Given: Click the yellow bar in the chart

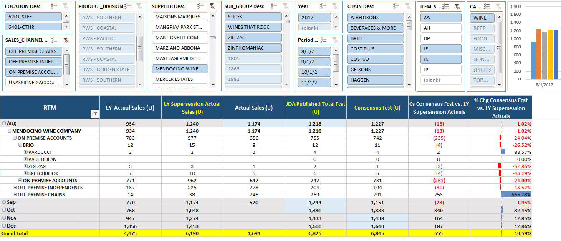Looking at the screenshot, I should point(550,55).
